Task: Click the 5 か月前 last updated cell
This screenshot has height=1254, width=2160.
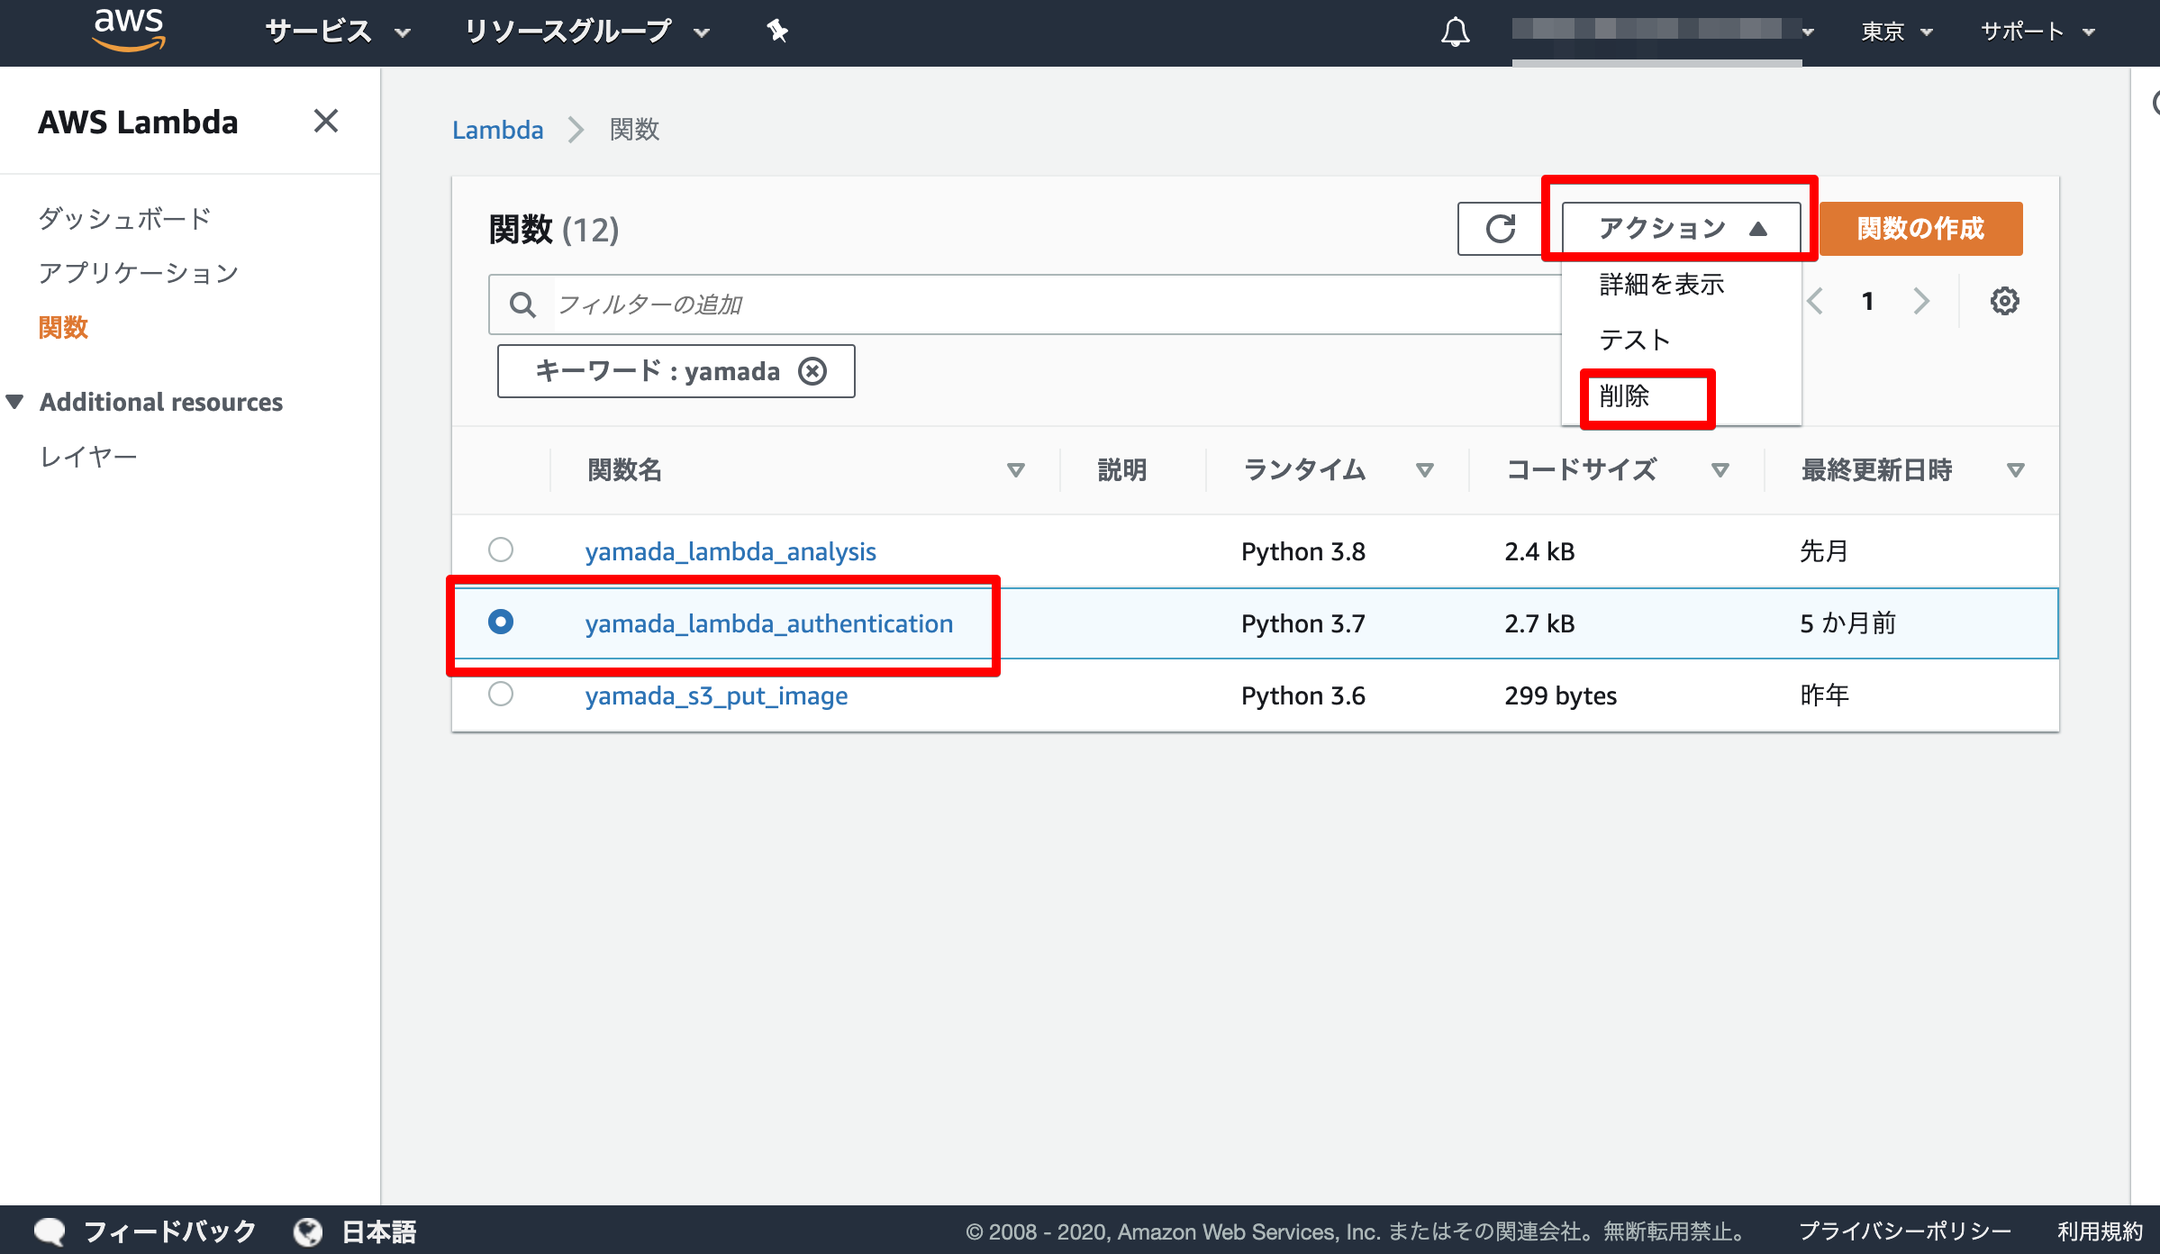Action: point(1848,623)
